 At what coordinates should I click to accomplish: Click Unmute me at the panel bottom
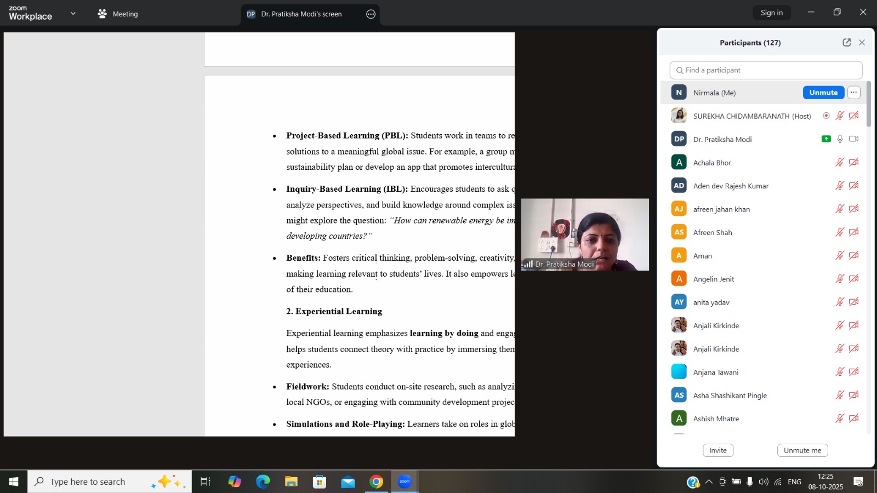click(802, 450)
